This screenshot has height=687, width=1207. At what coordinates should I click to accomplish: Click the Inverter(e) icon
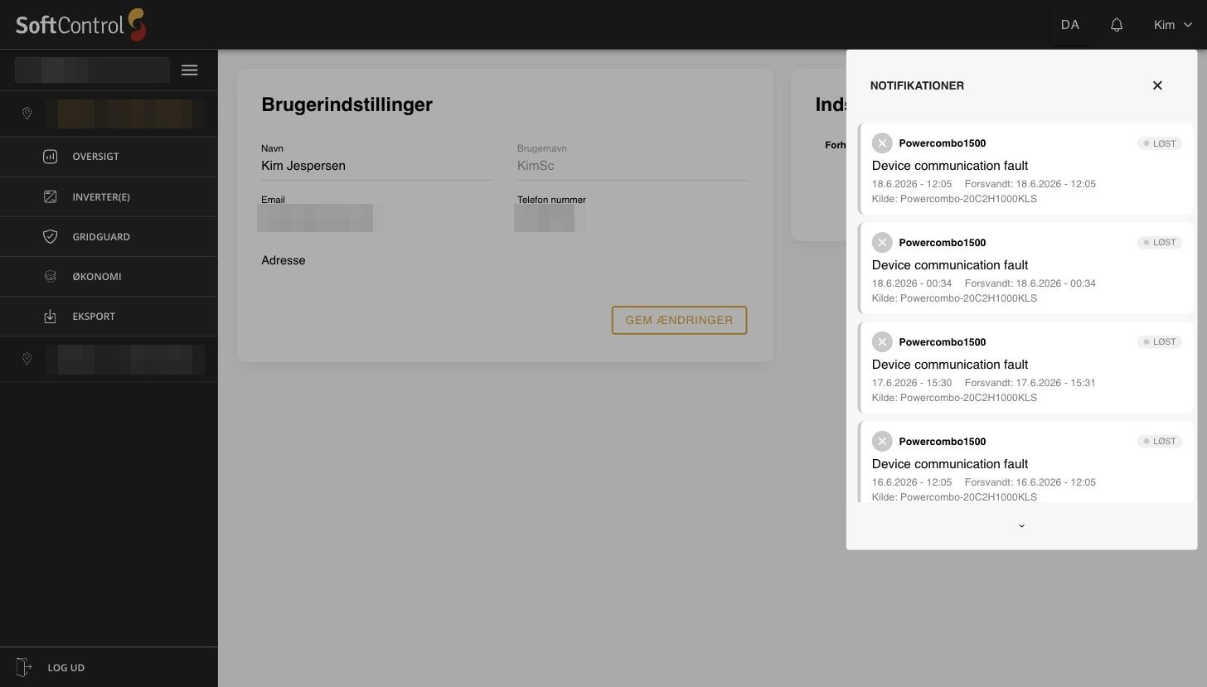coord(51,196)
